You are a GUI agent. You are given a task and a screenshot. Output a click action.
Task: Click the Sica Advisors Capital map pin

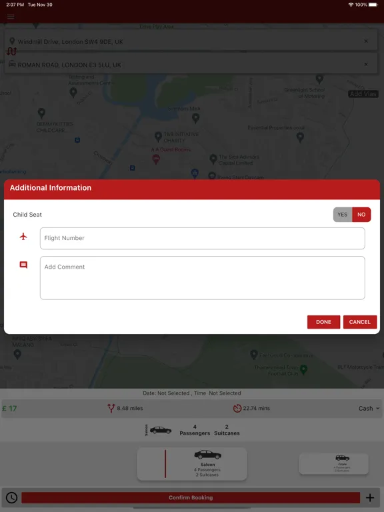point(213,159)
